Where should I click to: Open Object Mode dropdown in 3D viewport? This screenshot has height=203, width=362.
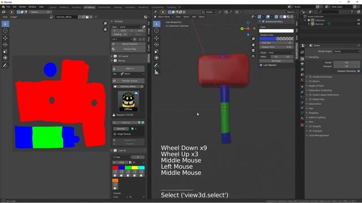(x=163, y=17)
